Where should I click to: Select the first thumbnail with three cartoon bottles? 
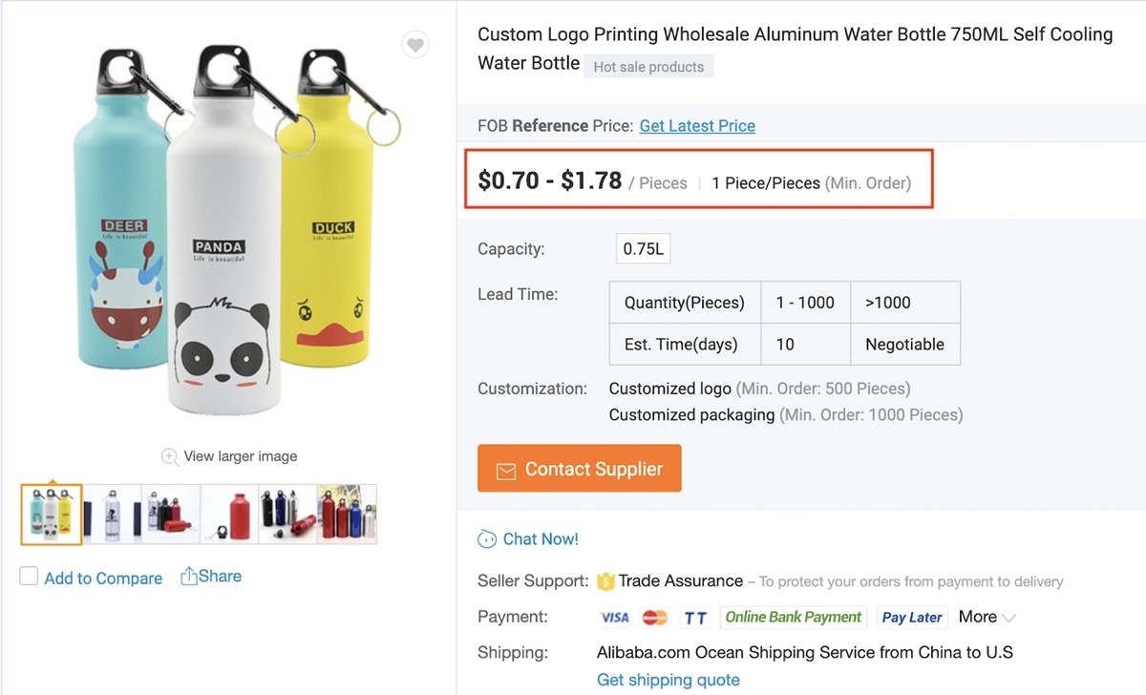click(52, 515)
